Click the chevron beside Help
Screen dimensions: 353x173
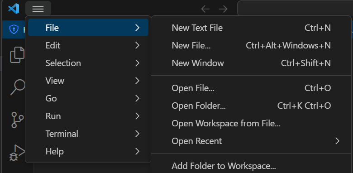click(137, 151)
